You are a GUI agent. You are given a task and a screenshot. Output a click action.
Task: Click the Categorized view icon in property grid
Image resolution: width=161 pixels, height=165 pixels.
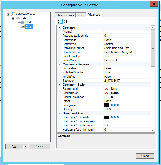60,22
